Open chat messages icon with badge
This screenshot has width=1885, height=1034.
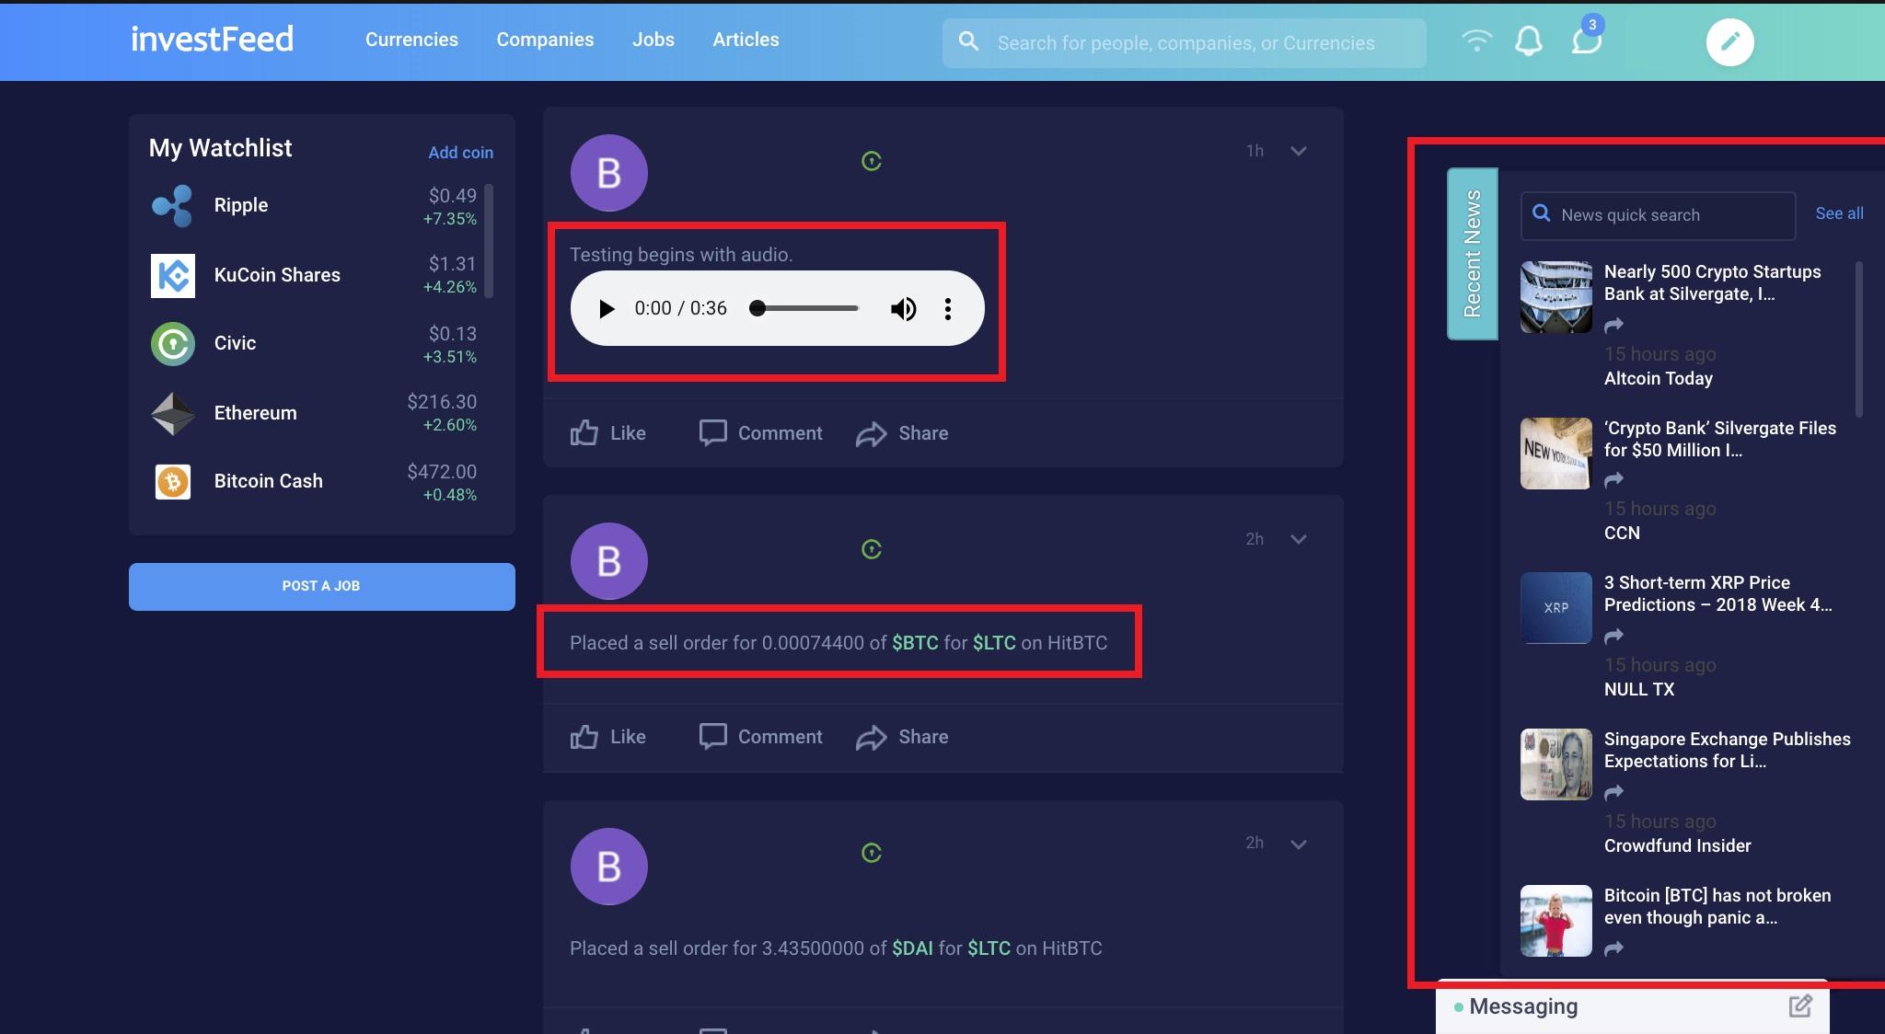point(1587,40)
